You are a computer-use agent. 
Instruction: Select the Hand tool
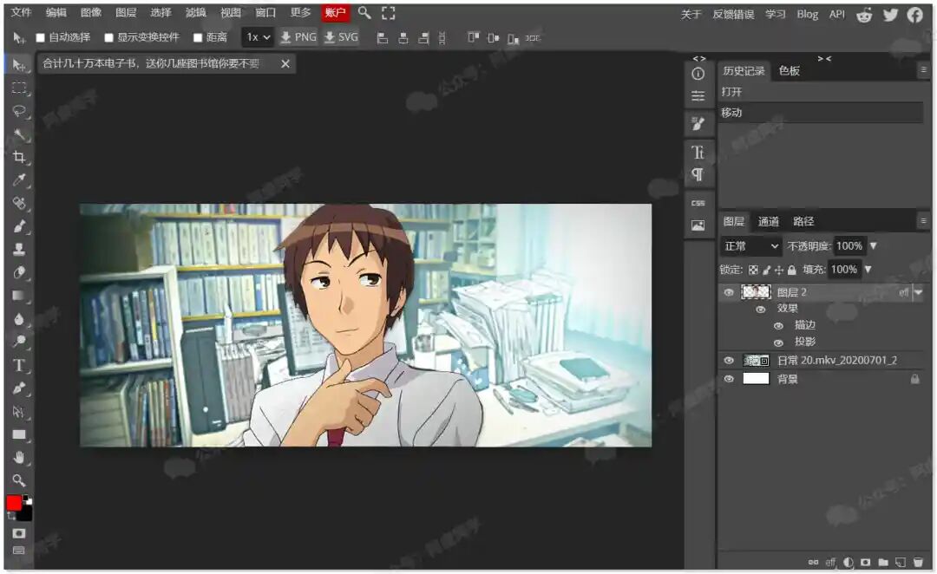click(x=19, y=458)
